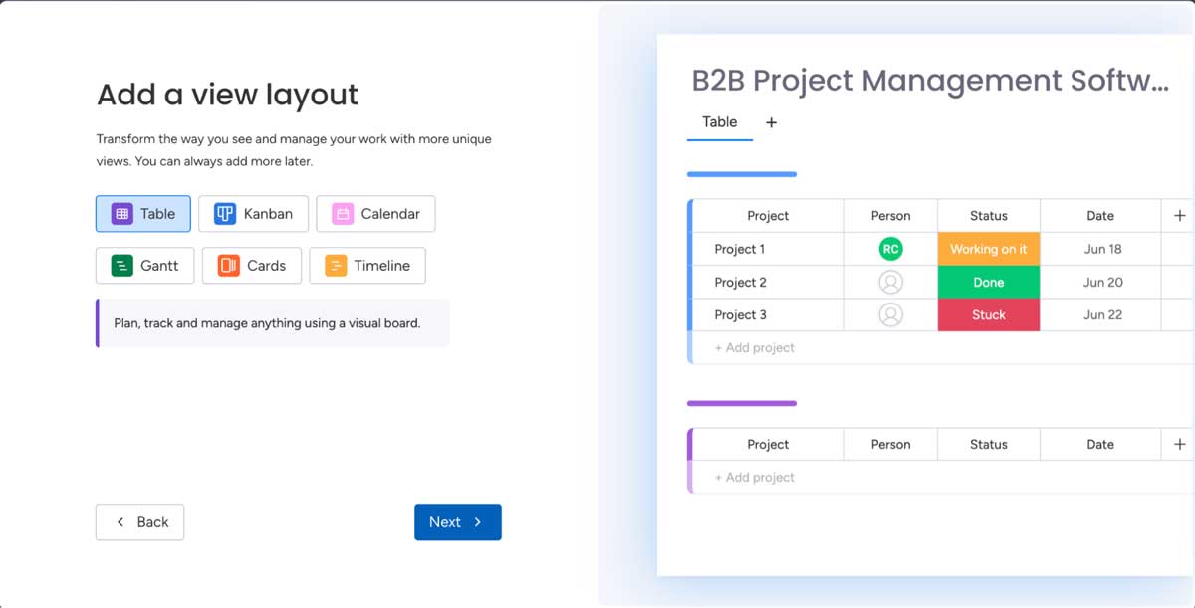Add column with plus in first group

(1180, 216)
